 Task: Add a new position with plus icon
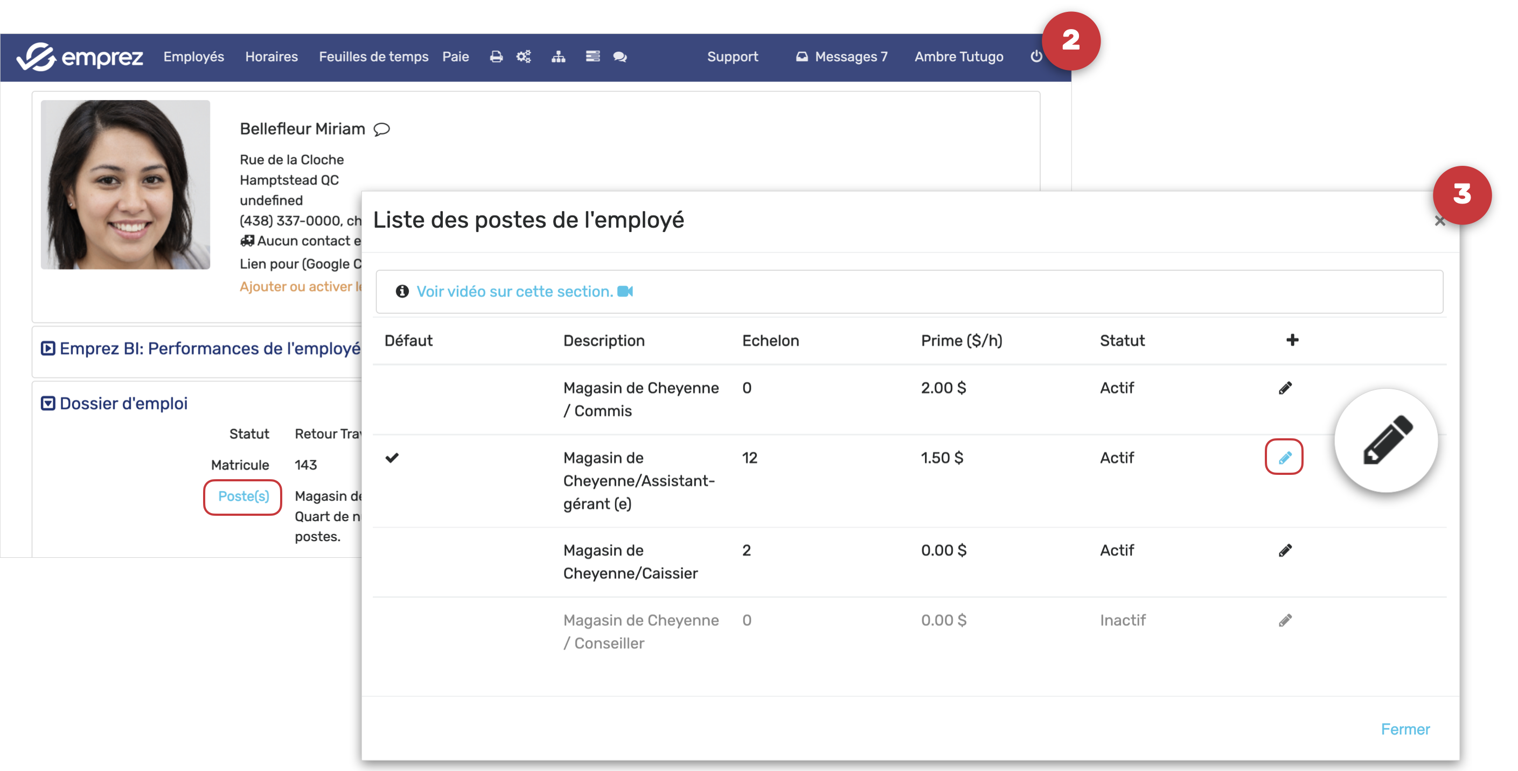point(1292,340)
